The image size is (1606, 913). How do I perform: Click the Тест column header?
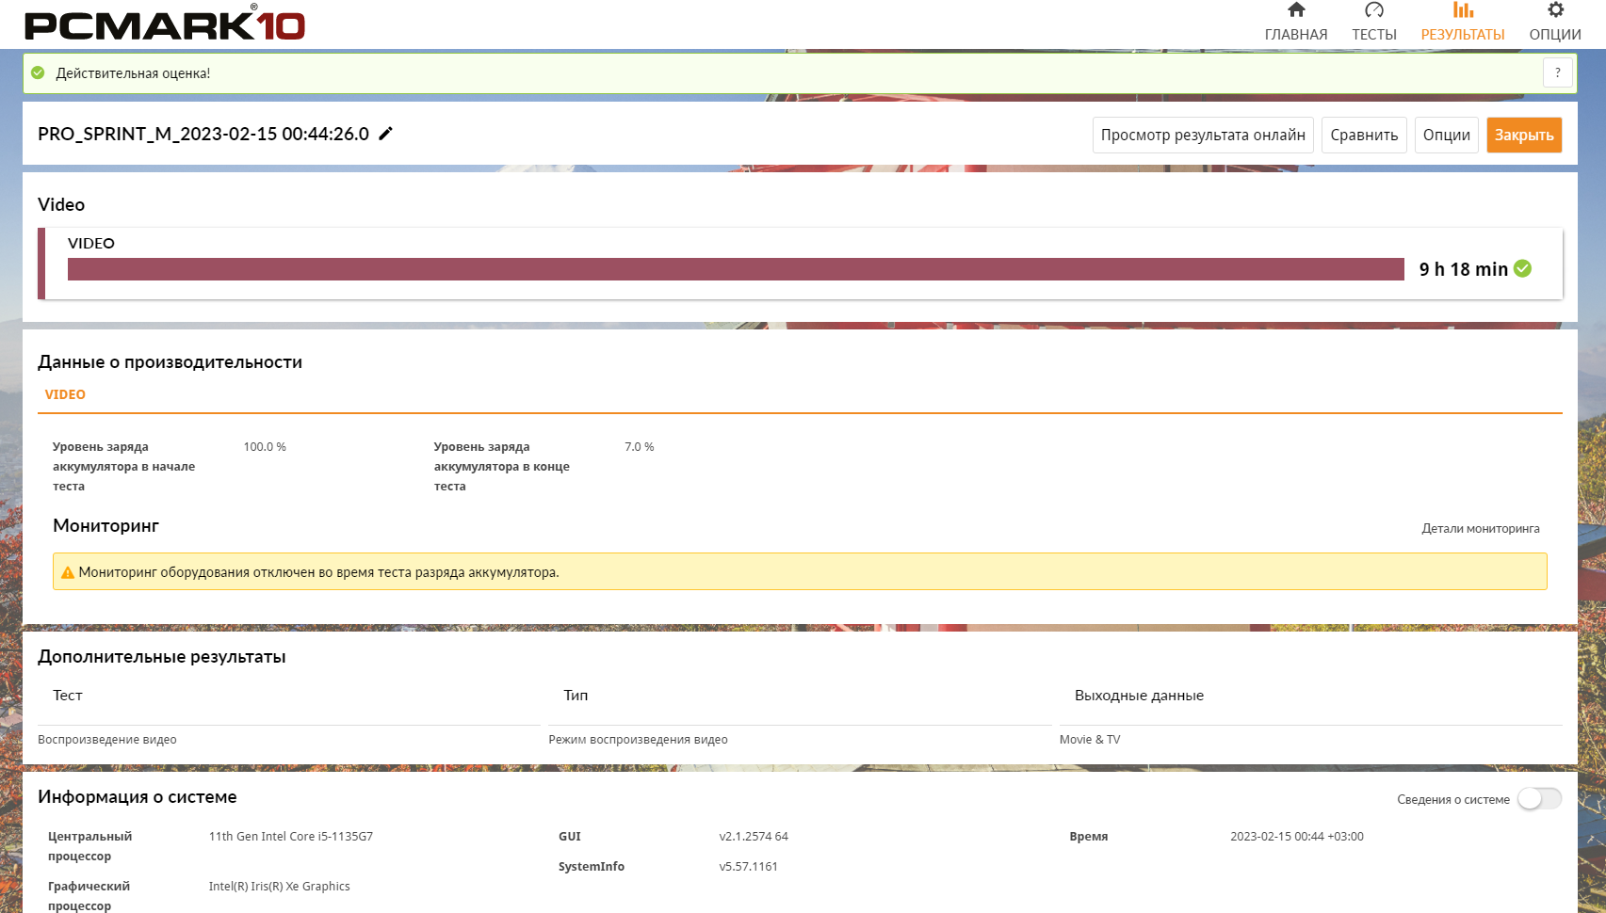pyautogui.click(x=68, y=696)
